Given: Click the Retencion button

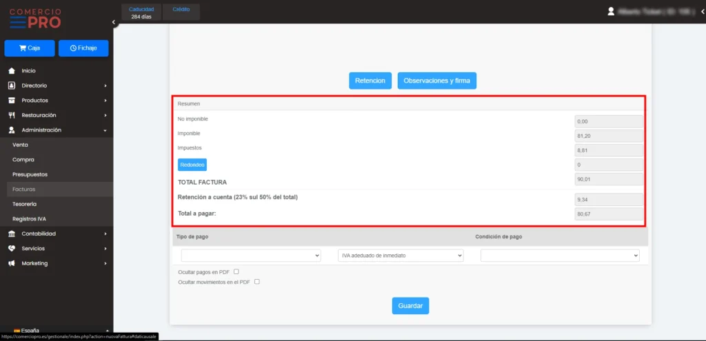Looking at the screenshot, I should point(370,81).
